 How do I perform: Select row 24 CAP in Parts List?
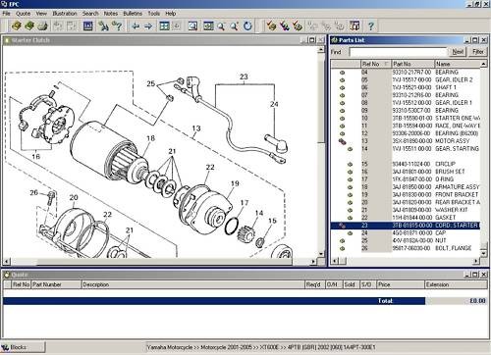pos(406,233)
